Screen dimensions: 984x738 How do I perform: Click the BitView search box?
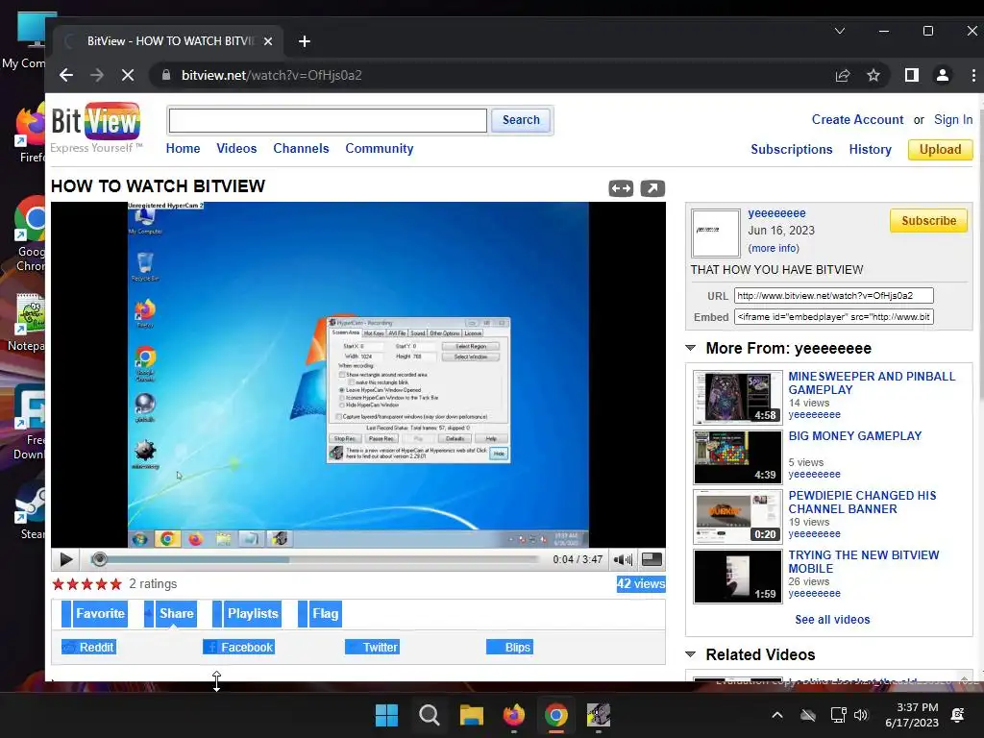328,120
